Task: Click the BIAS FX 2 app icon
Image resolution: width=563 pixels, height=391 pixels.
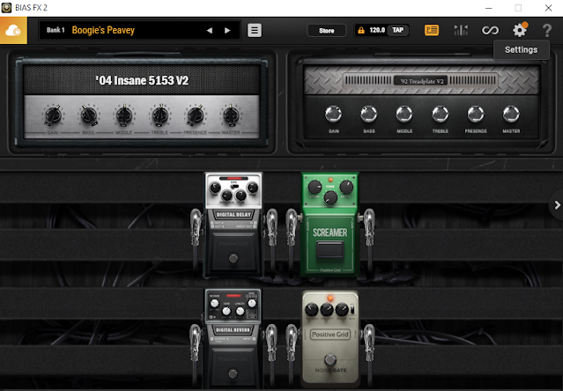Action: pos(6,8)
